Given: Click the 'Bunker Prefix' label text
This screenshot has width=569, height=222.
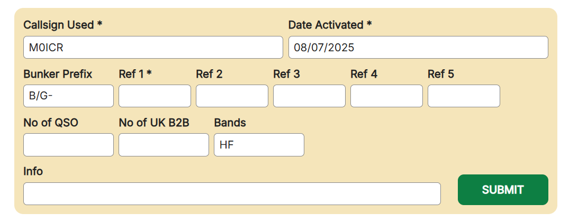Looking at the screenshot, I should pyautogui.click(x=58, y=74).
